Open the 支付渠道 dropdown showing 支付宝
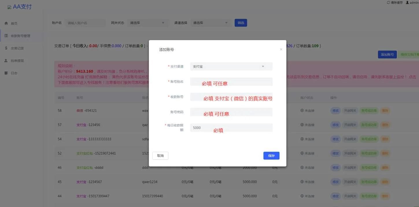The width and height of the screenshot is (419, 207). click(x=231, y=67)
